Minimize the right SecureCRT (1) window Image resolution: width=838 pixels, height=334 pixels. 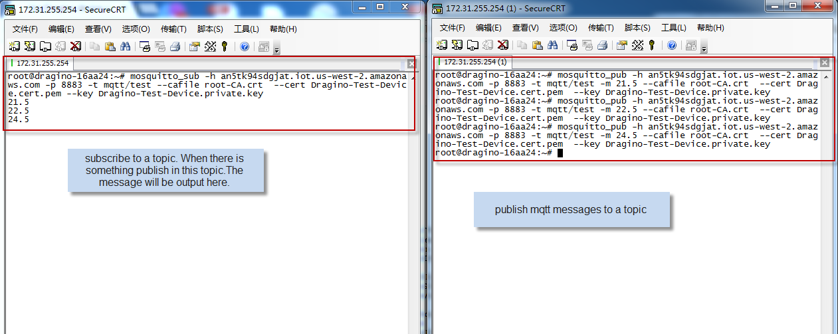[x=776, y=5]
